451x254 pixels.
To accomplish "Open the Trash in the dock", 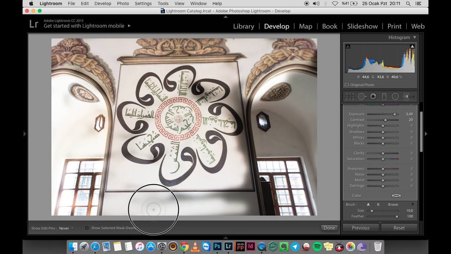I will (x=378, y=246).
